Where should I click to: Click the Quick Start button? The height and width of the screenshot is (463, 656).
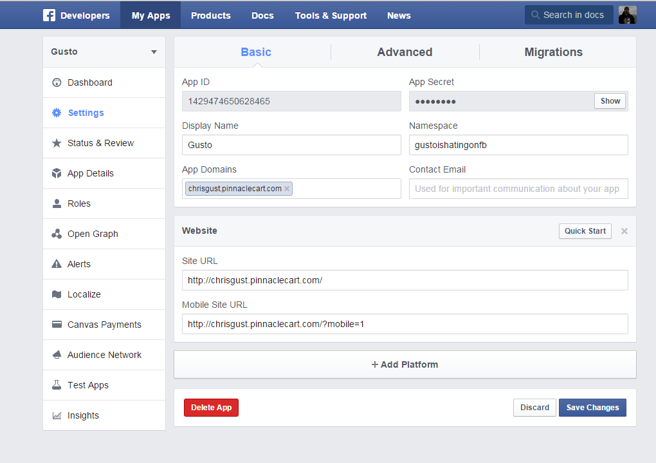coord(585,231)
